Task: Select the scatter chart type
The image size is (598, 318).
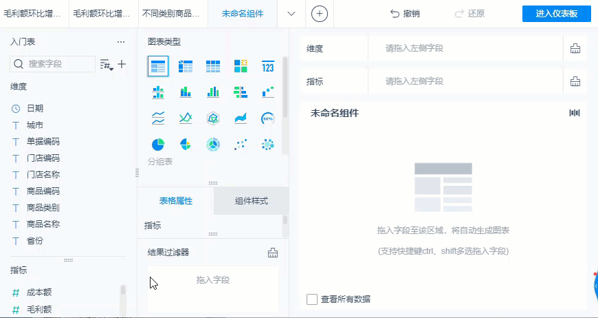Action: click(x=241, y=145)
